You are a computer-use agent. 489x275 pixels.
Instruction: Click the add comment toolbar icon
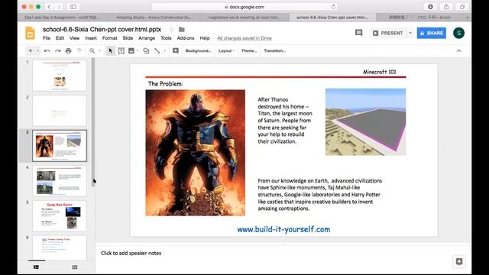(176, 50)
